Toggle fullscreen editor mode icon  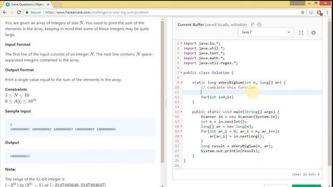tap(301, 33)
